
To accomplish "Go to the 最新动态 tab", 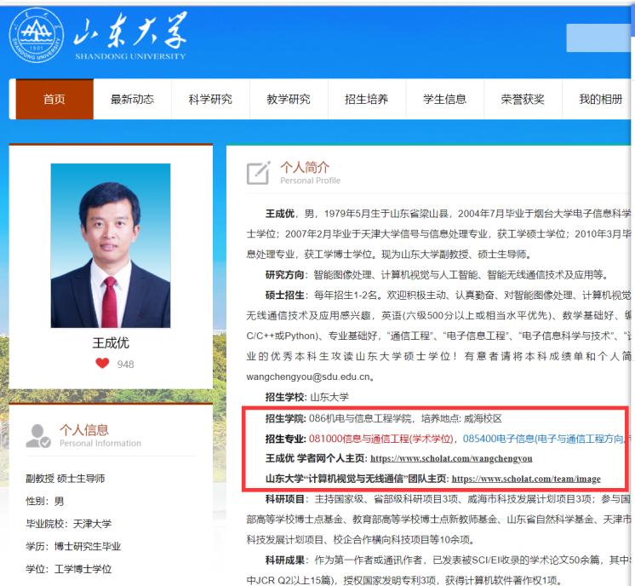I will click(132, 99).
